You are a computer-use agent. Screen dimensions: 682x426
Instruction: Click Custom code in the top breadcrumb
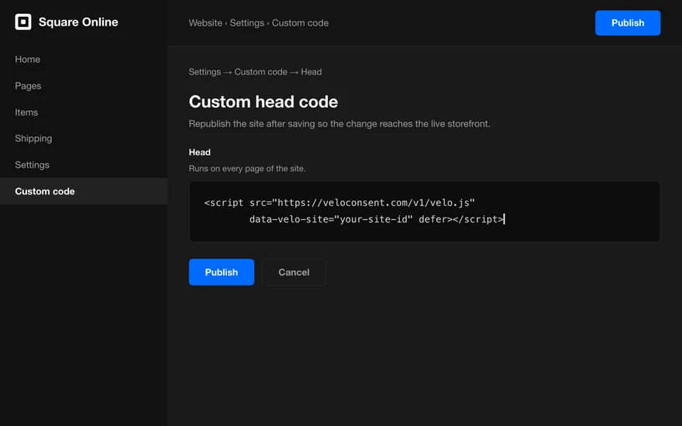pyautogui.click(x=300, y=23)
